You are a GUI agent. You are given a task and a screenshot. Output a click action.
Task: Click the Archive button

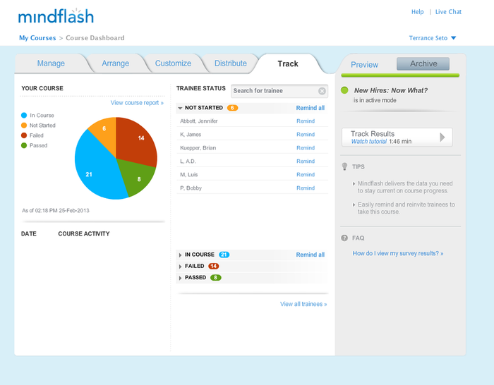coord(423,64)
